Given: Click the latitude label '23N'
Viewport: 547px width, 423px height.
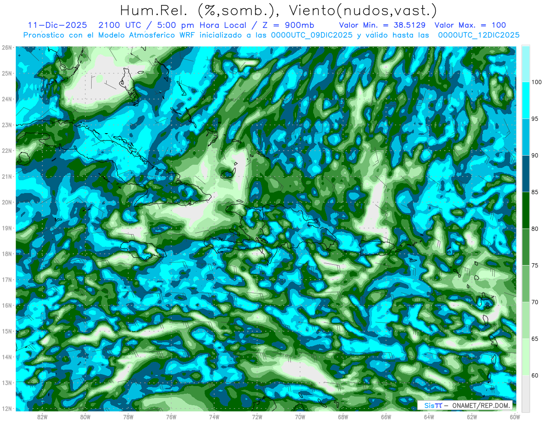Looking at the screenshot, I should (7, 125).
